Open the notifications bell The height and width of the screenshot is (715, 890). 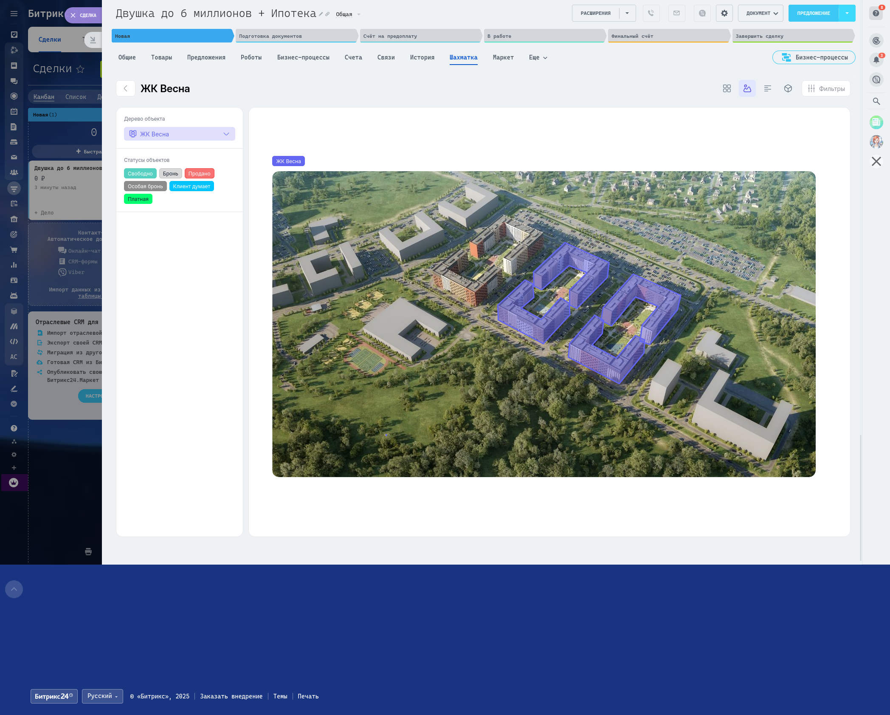(876, 60)
